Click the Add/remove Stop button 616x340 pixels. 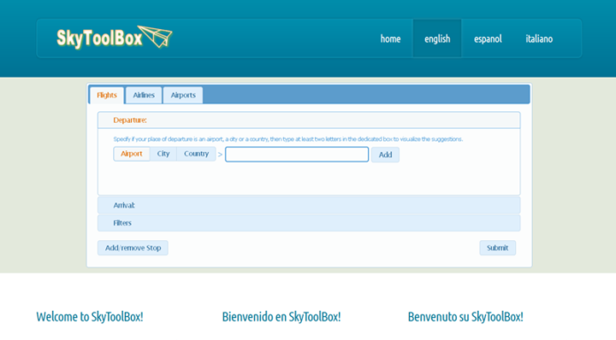coord(133,248)
